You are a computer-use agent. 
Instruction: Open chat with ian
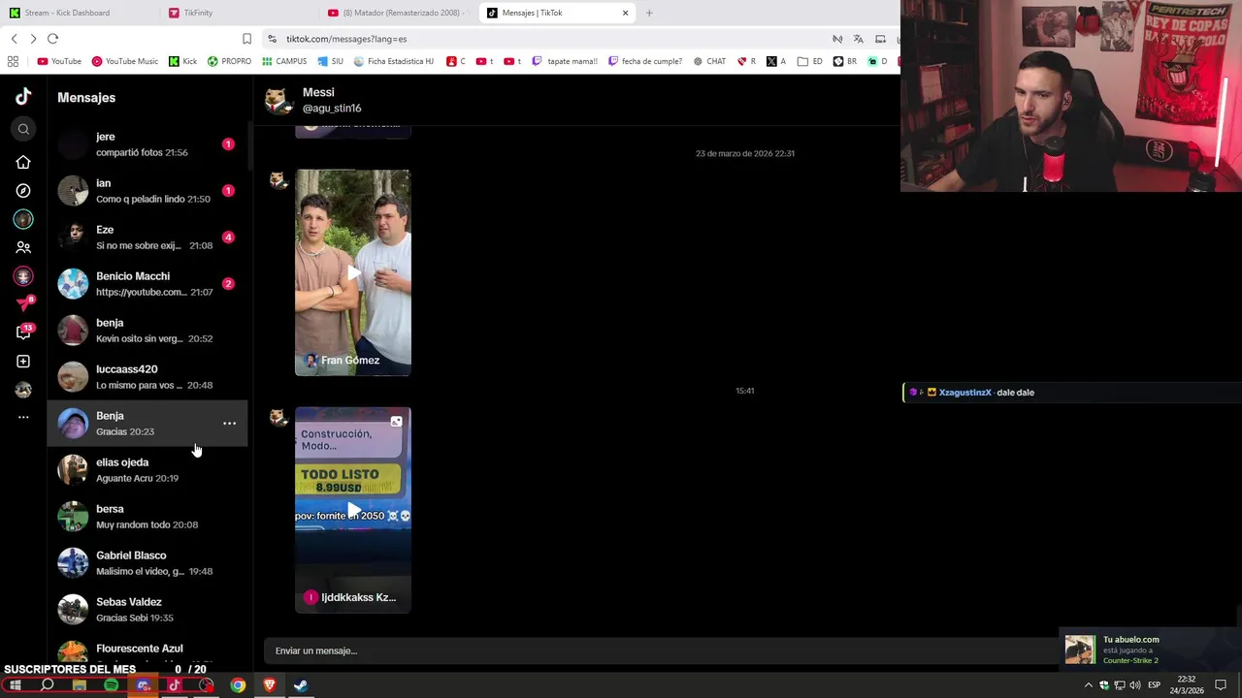147,191
